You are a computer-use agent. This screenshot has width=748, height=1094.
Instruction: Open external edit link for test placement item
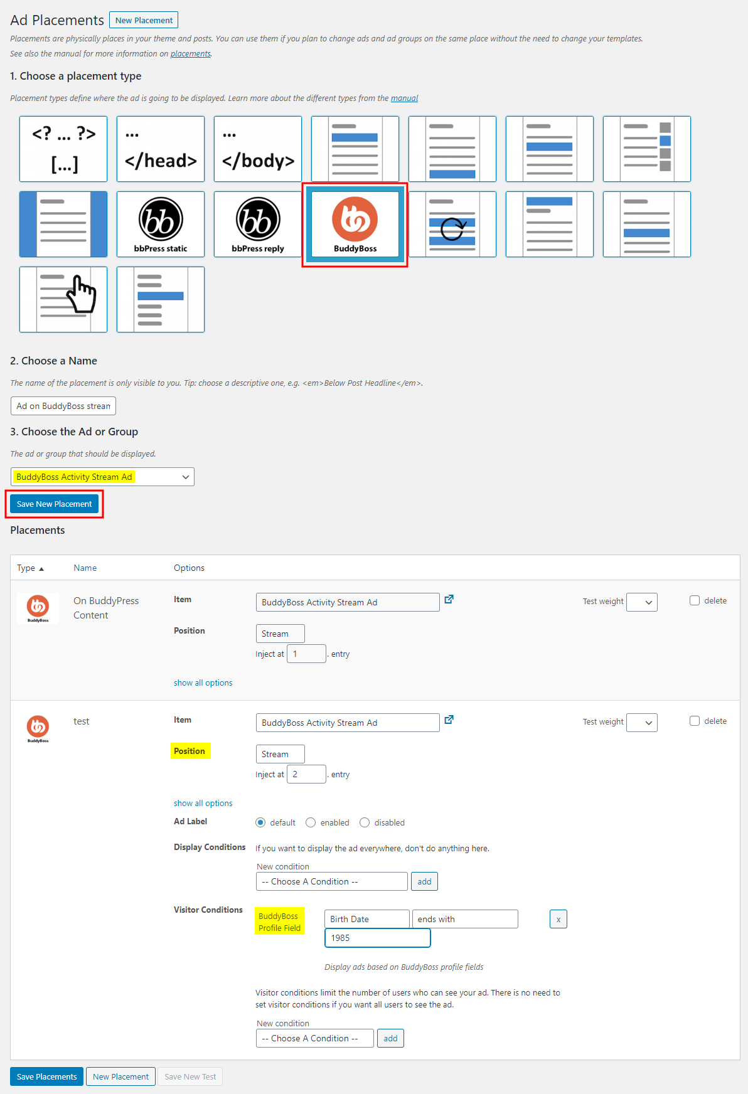tap(449, 720)
